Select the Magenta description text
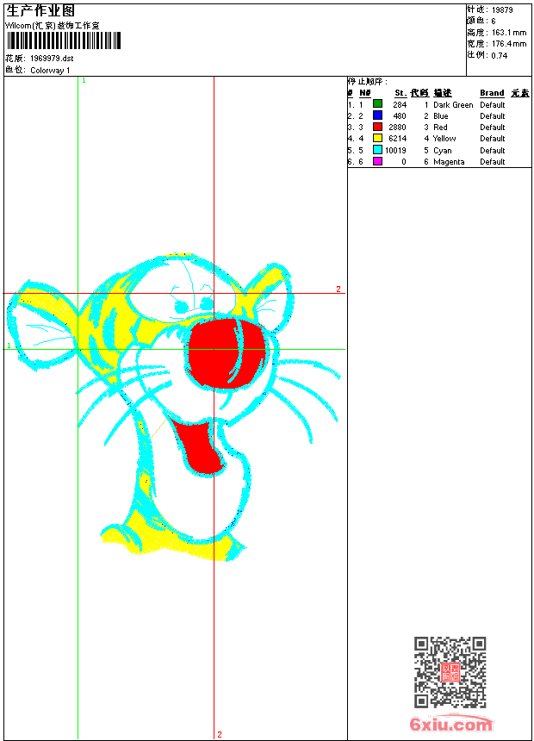This screenshot has width=534, height=741. [449, 162]
